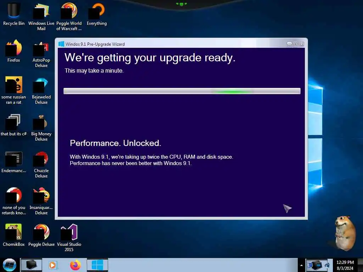
Task: Click the hamster desktop pet
Action: (x=345, y=233)
